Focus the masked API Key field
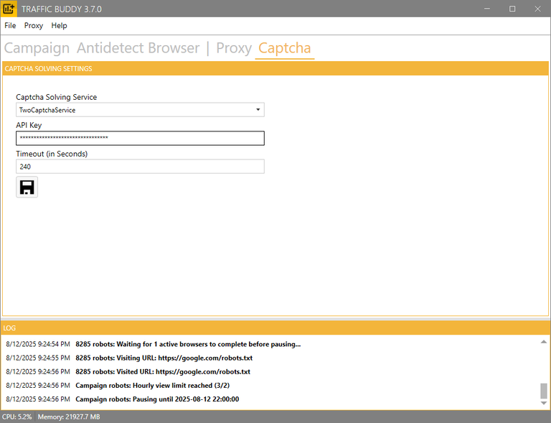 pos(140,138)
